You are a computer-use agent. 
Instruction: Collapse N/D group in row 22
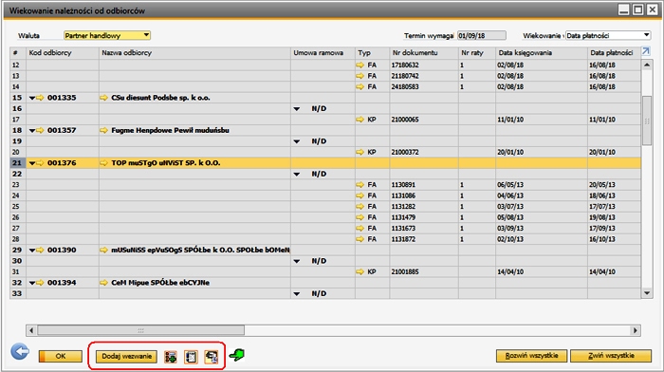click(297, 174)
